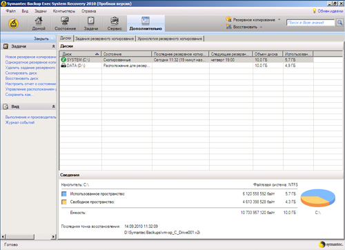Click the Symantec Backup Exec logo icon

coord(13,23)
